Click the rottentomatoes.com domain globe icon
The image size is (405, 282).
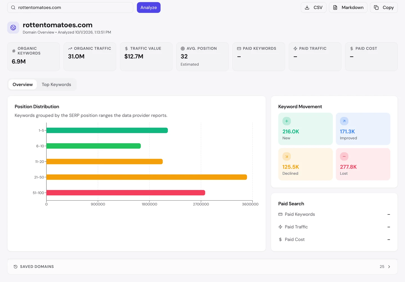tap(13, 28)
